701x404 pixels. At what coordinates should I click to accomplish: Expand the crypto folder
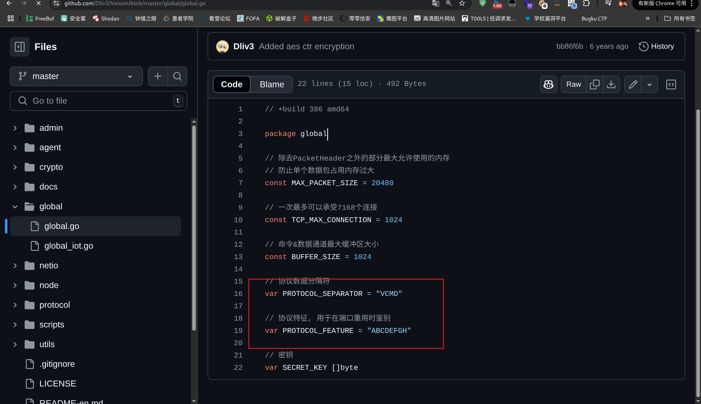[15, 167]
